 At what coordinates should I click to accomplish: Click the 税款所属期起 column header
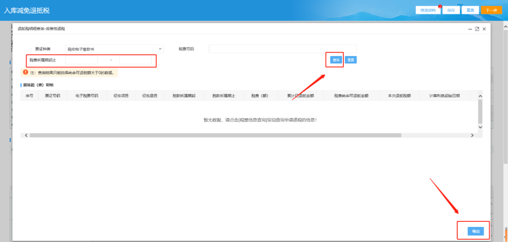coord(184,96)
